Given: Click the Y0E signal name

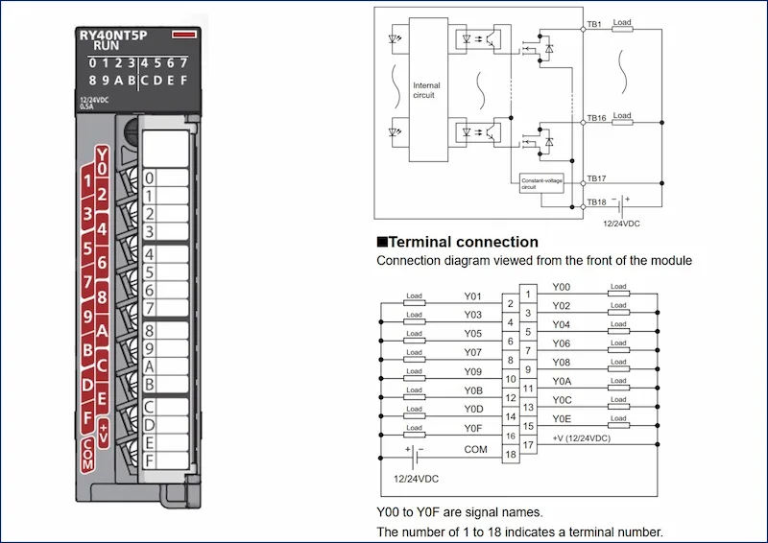Looking at the screenshot, I should [562, 418].
